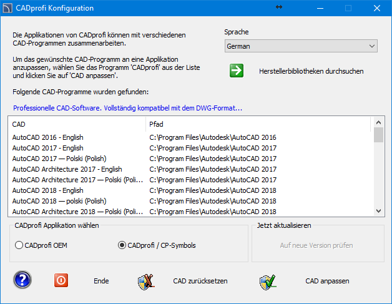The width and height of the screenshot is (392, 304).
Task: Click the Herstellerbibliotheken durchsuchen label
Action: tap(311, 71)
